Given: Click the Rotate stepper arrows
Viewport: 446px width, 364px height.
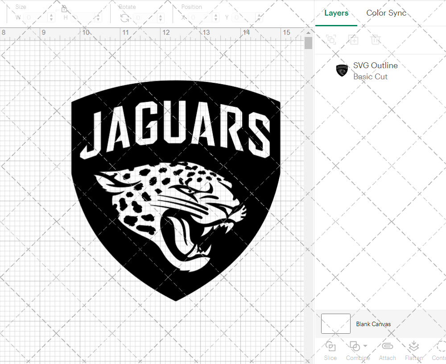Looking at the screenshot, I should click(x=161, y=18).
